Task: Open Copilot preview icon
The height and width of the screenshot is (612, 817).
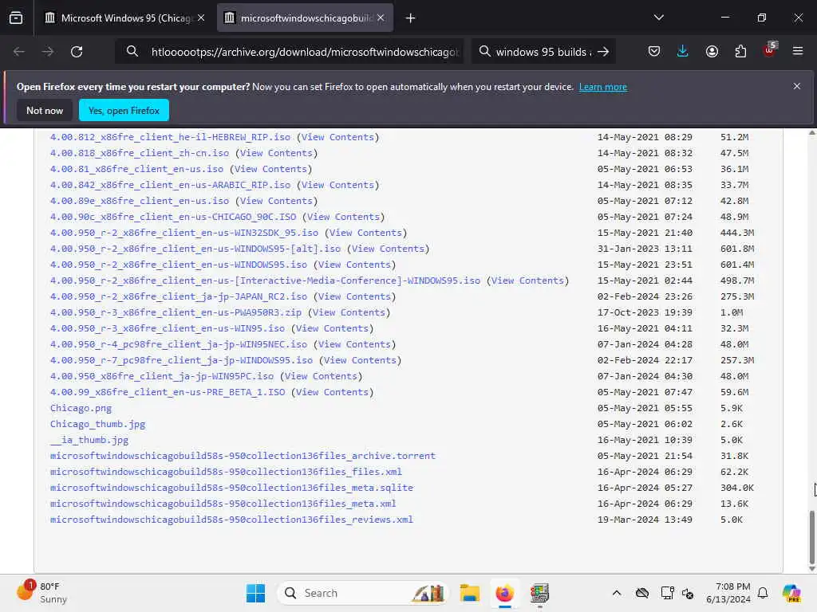Action: [x=791, y=593]
